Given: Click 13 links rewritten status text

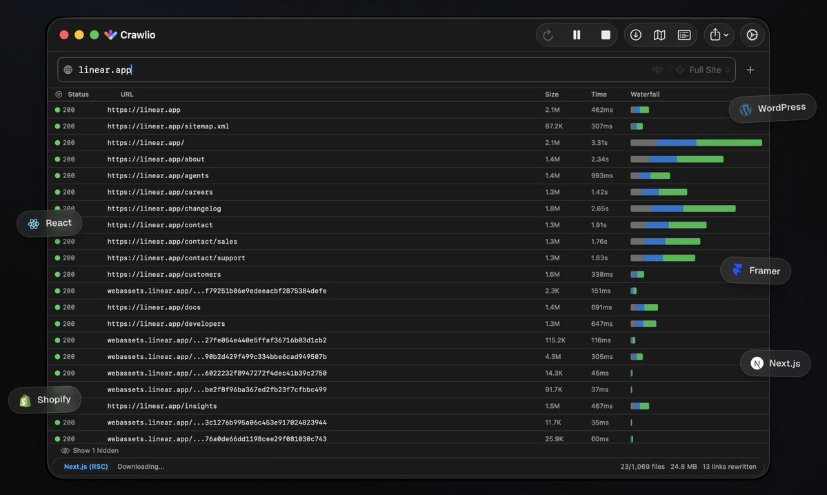Looking at the screenshot, I should [730, 467].
